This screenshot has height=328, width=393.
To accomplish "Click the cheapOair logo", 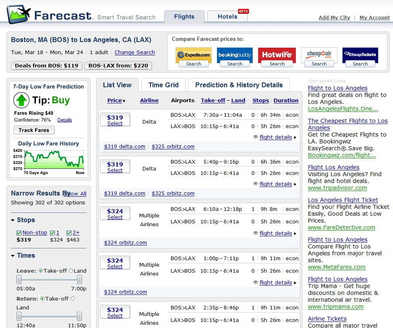I will pos(319,55).
